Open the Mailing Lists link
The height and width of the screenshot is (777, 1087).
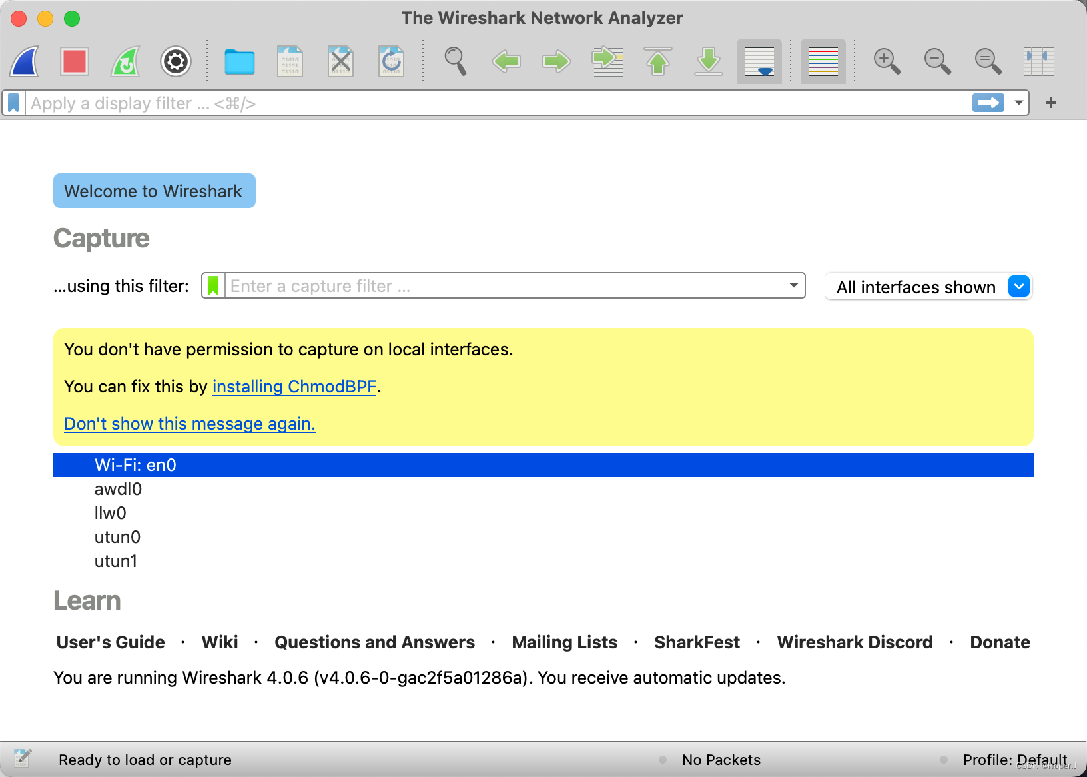[x=564, y=642]
